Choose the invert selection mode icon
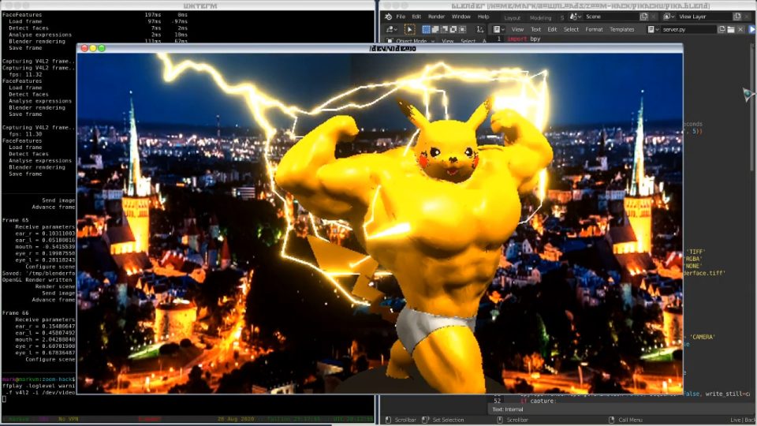 tap(453, 29)
